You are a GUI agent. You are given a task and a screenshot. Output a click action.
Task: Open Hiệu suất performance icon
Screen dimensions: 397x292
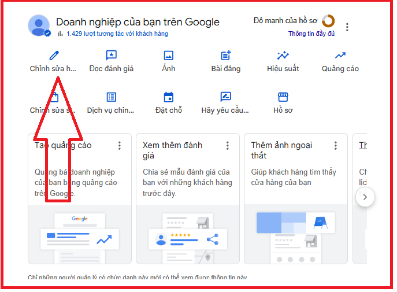[x=283, y=56]
